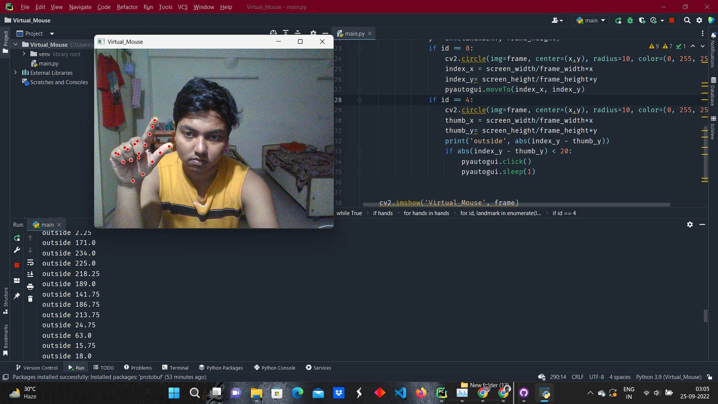Run main with Coverage icon
The image size is (718, 404).
coord(642,21)
